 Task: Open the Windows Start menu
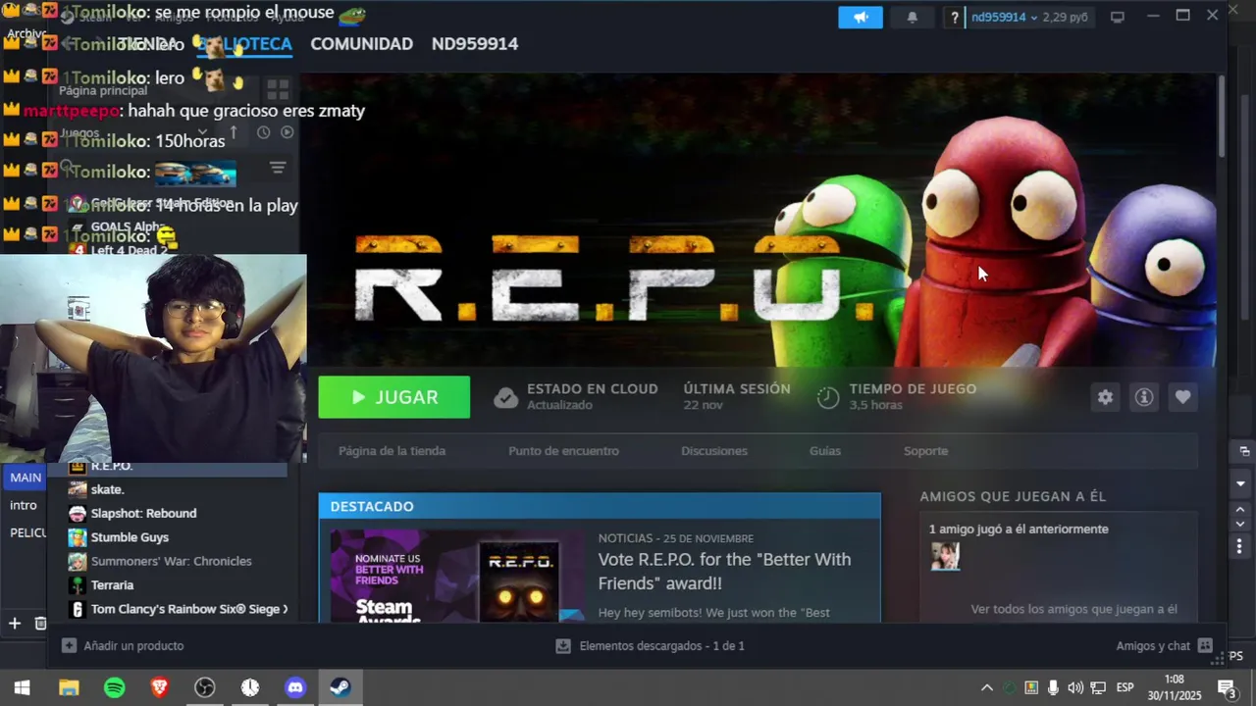[x=22, y=688]
